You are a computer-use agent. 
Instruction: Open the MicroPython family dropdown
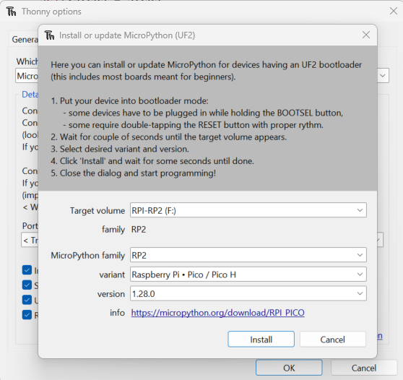(x=248, y=255)
